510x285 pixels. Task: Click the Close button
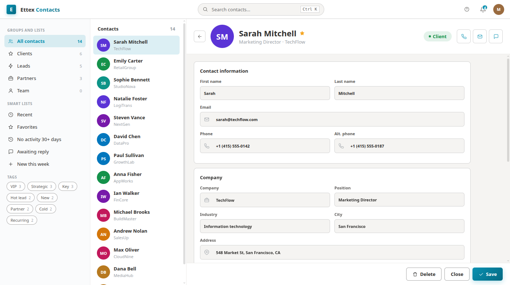coord(457,274)
